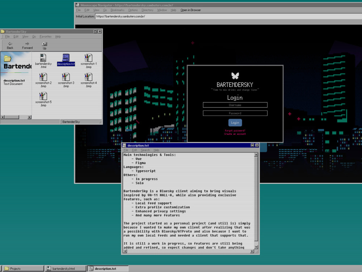Open View menu in Moonscape Navigator
The width and height of the screenshot is (362, 272).
96,10
